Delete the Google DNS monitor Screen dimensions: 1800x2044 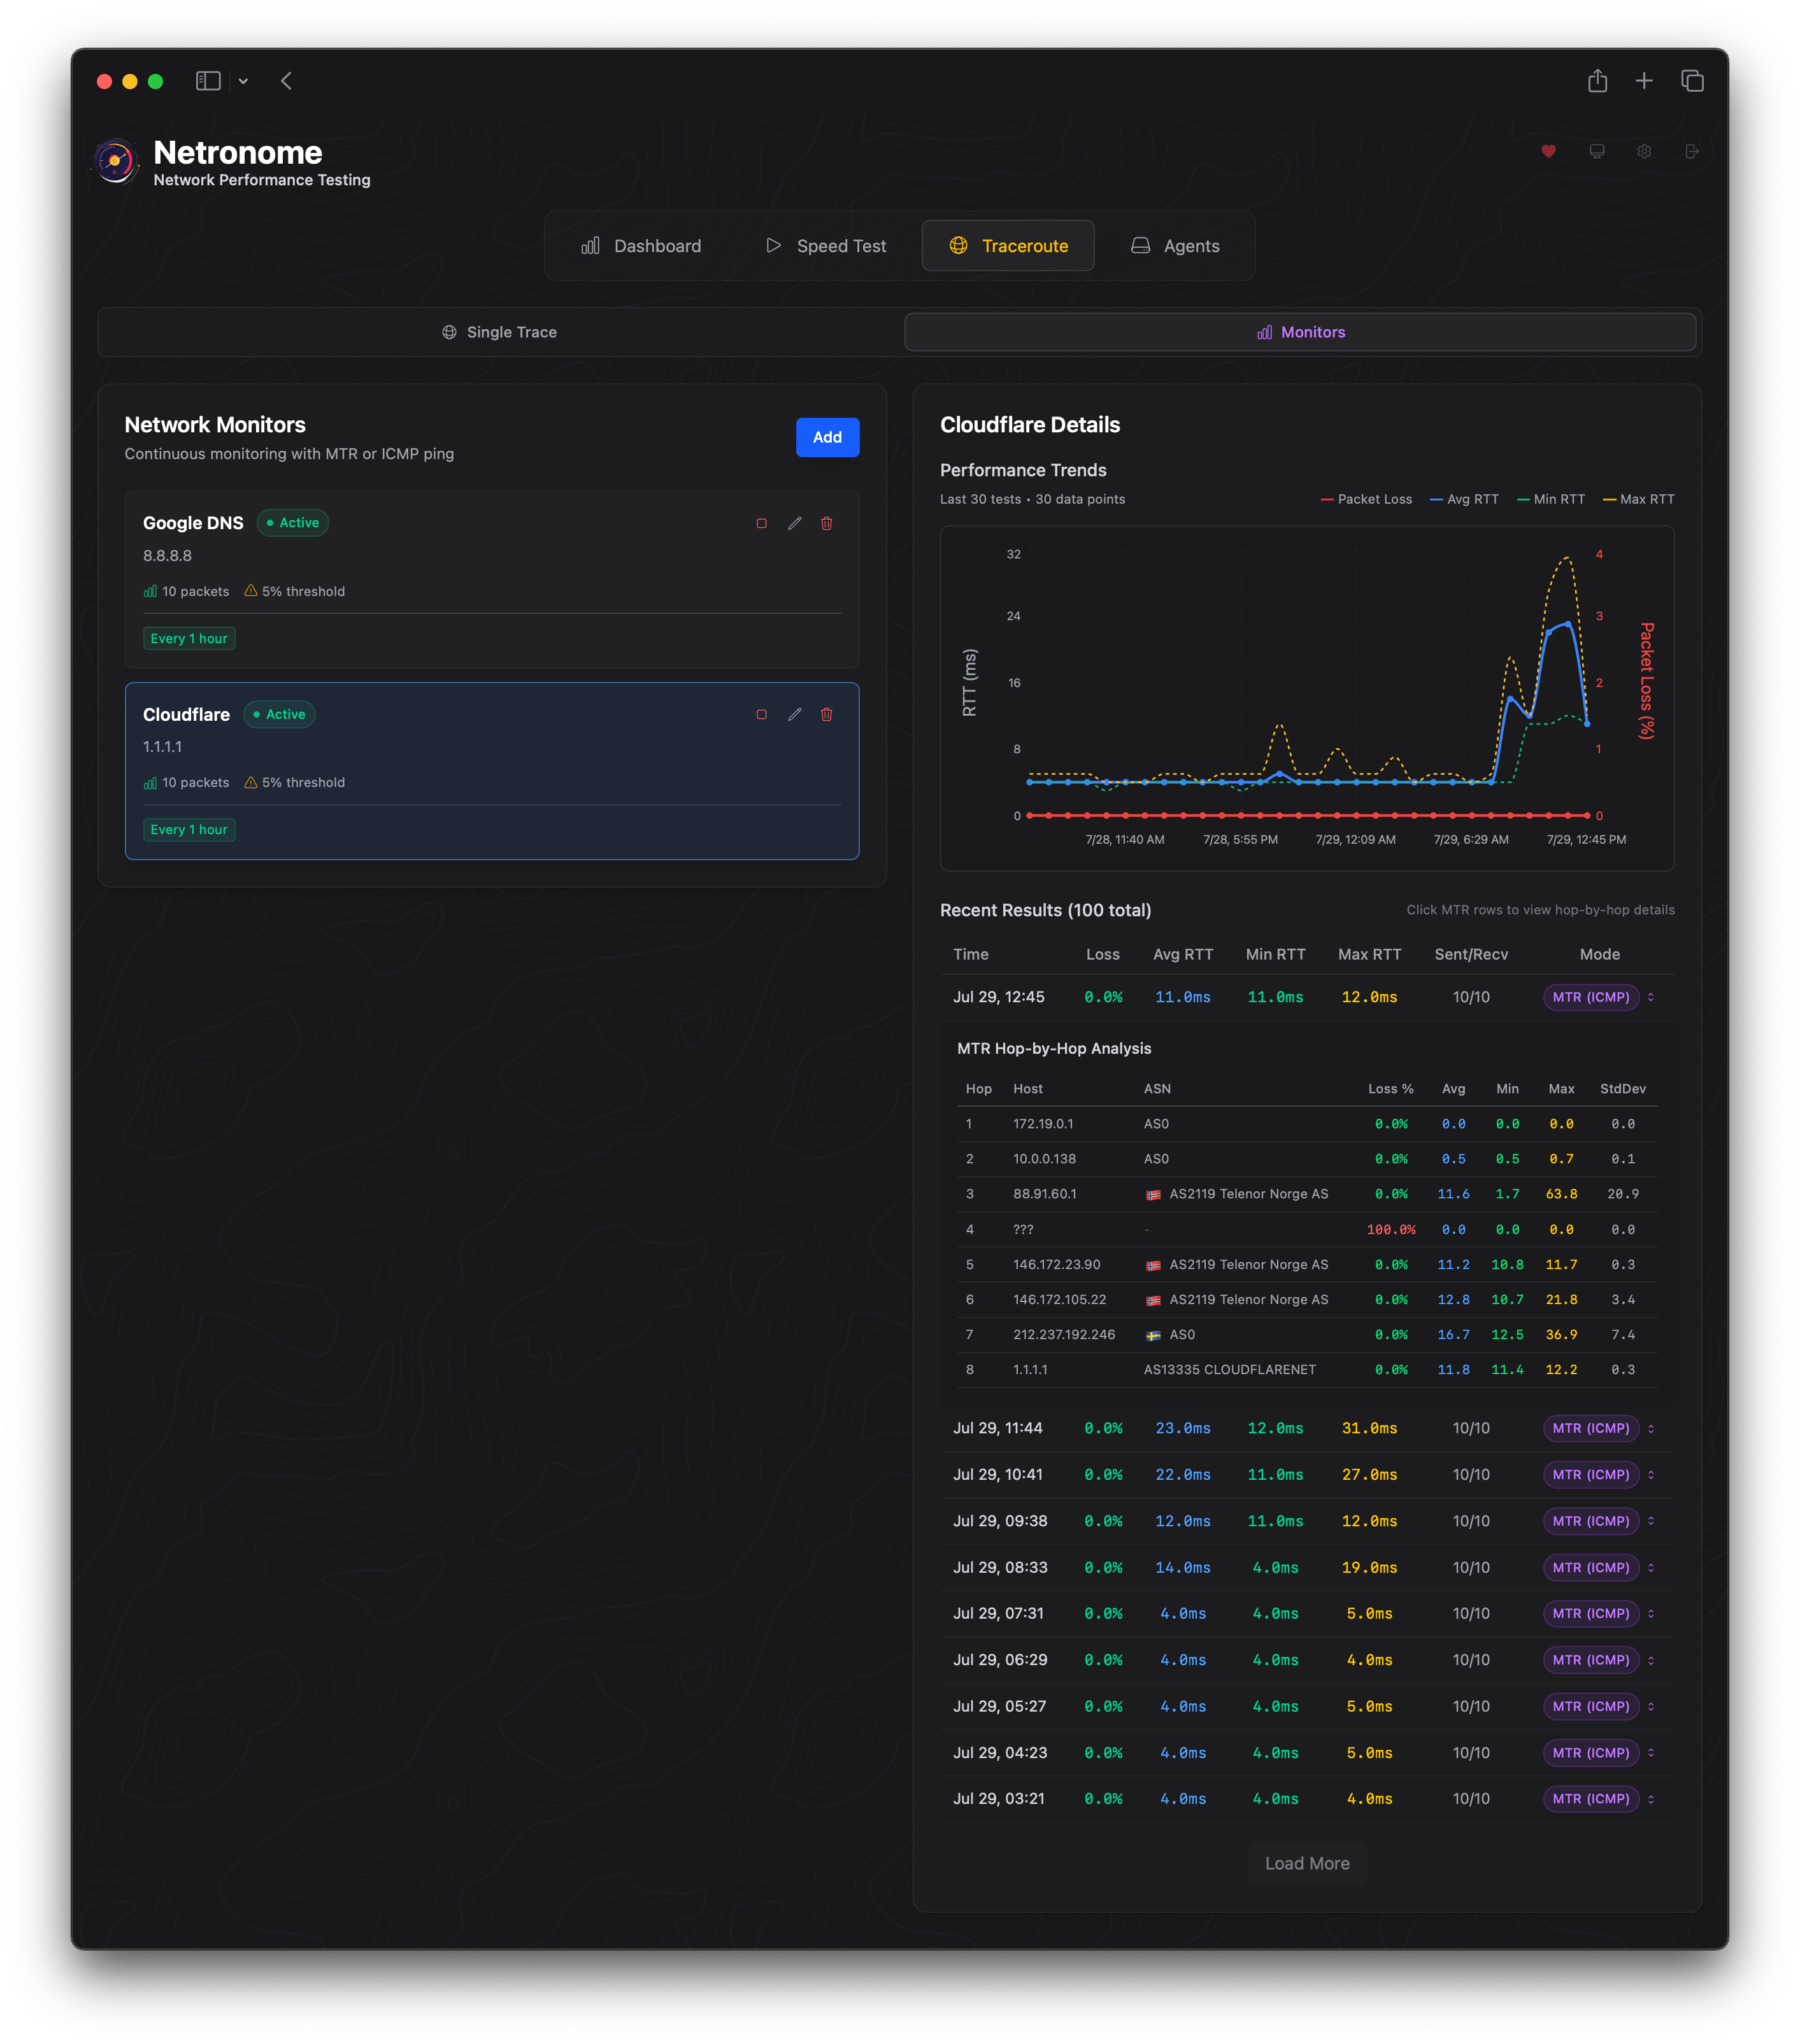(827, 523)
